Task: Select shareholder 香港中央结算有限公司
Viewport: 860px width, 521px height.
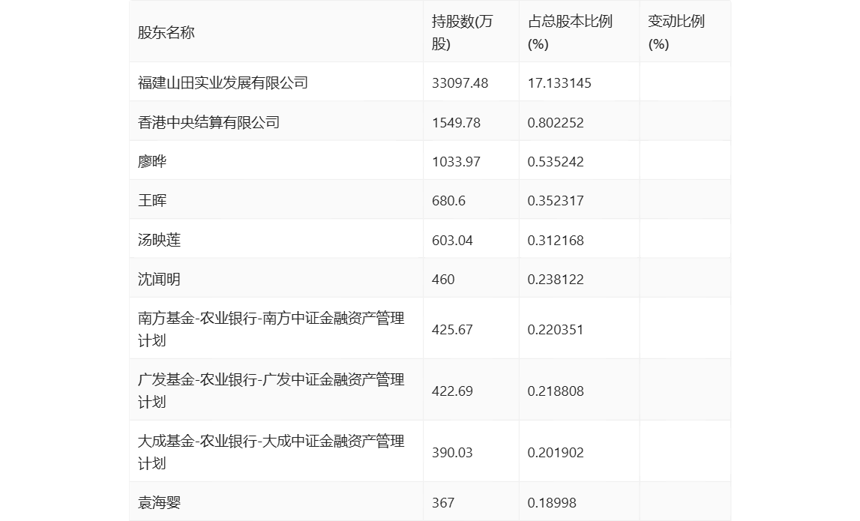Action: click(x=208, y=122)
